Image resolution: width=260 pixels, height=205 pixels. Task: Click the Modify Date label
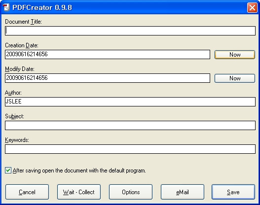[20, 69]
